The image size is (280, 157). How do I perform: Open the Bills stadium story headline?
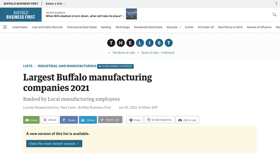click(84, 16)
